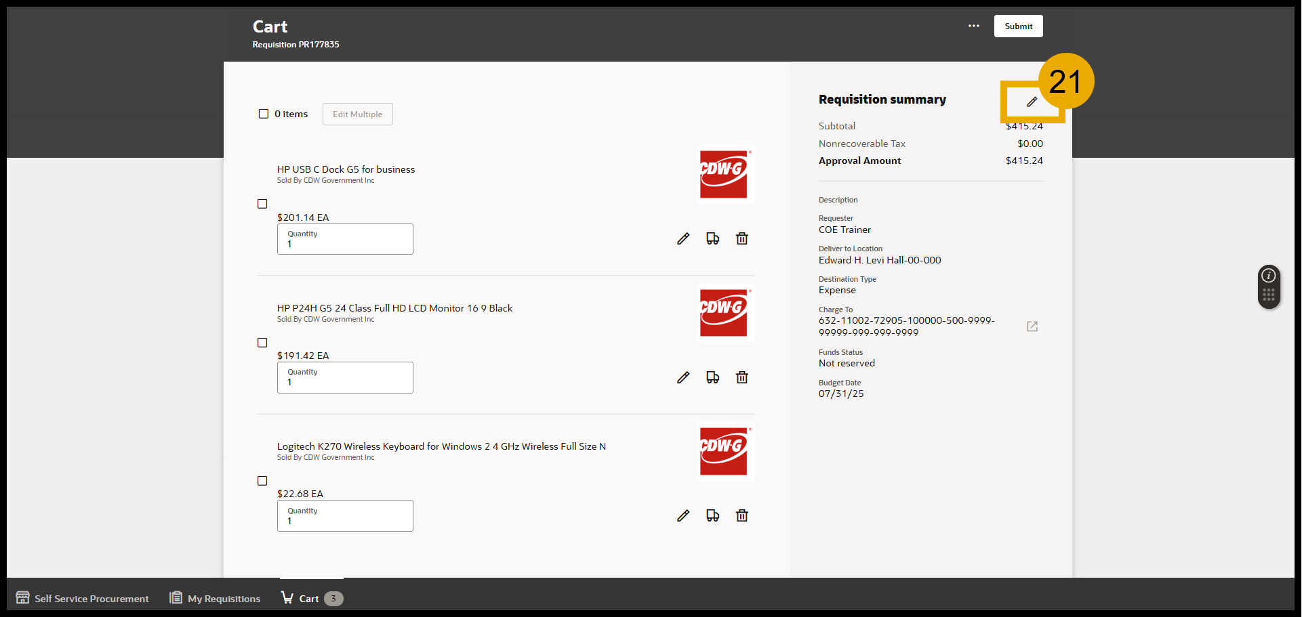The image size is (1302, 617).
Task: View delivery options for HP USB C Dock
Action: point(712,238)
